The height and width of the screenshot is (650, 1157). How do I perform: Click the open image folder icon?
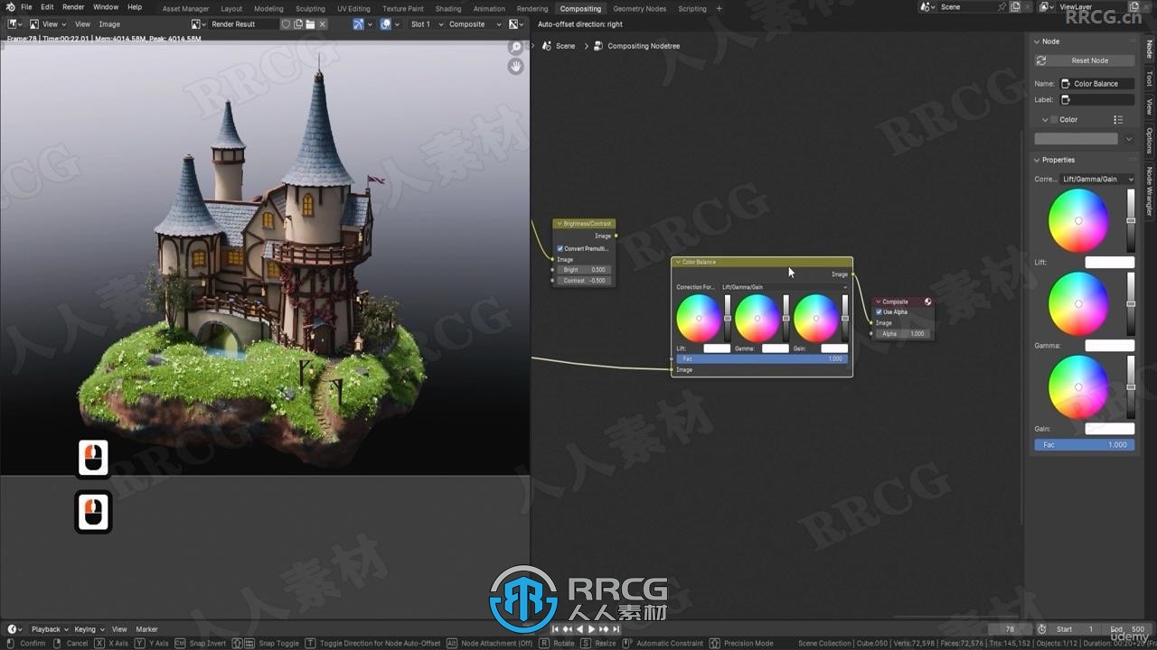(310, 24)
